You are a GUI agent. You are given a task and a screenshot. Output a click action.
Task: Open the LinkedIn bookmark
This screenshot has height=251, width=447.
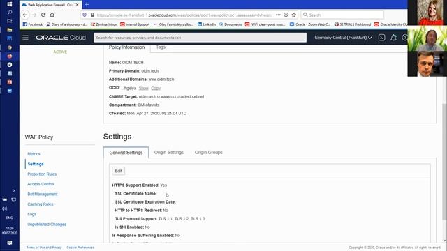pyautogui.click(x=207, y=24)
